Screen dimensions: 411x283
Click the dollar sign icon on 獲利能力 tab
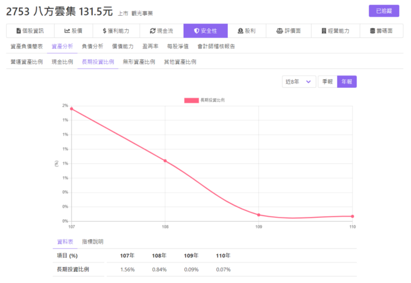105,31
